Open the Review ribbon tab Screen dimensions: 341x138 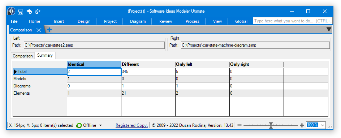(x=165, y=21)
